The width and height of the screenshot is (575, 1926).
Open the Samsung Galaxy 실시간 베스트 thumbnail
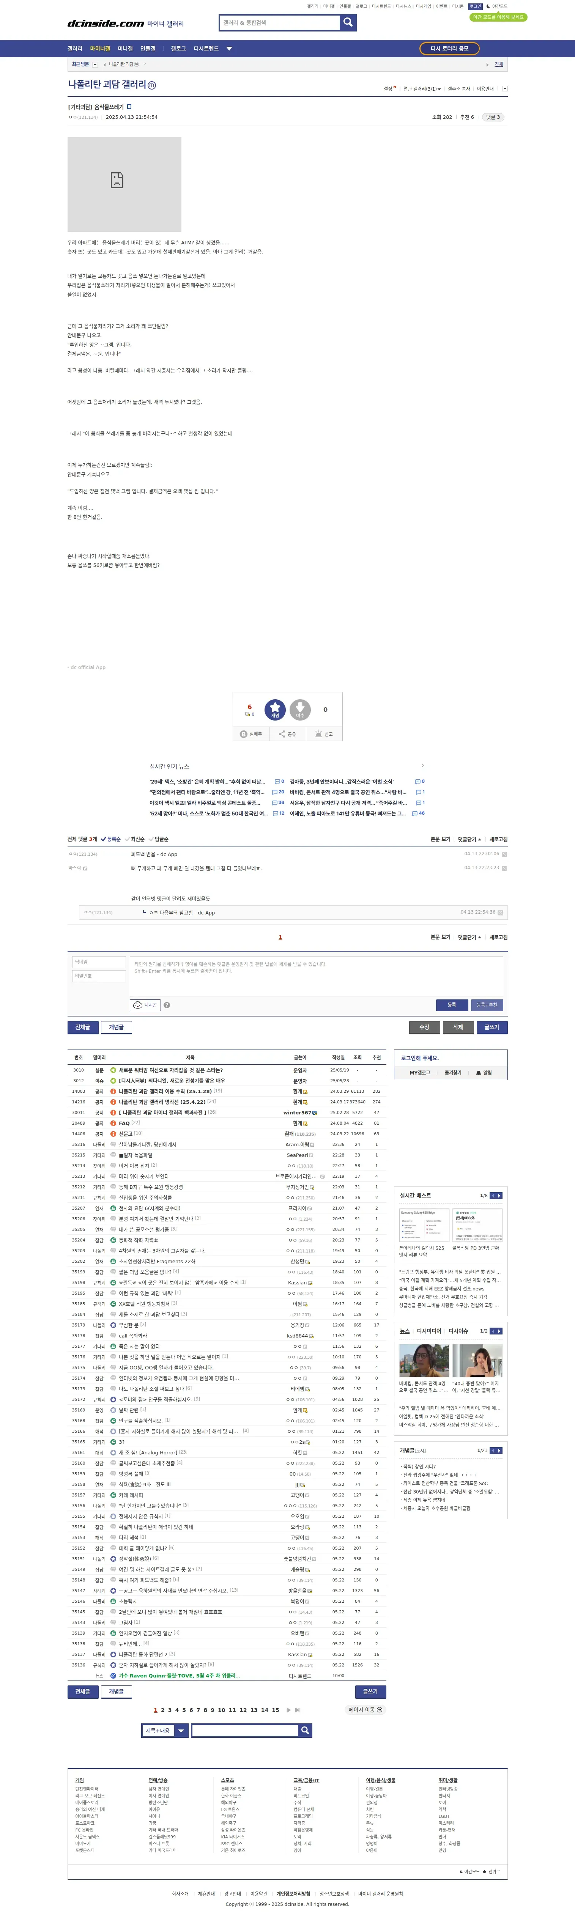click(x=424, y=1226)
